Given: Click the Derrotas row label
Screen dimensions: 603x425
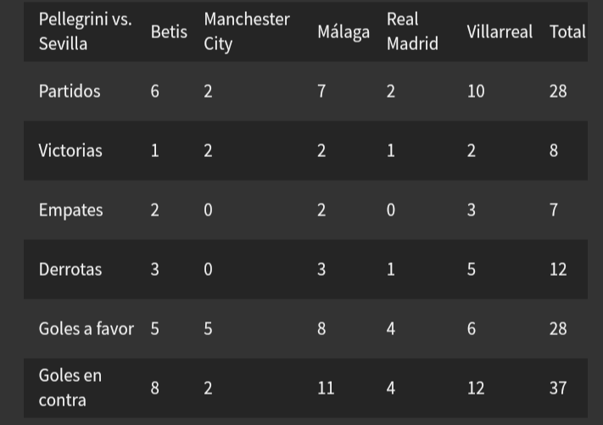Looking at the screenshot, I should pyautogui.click(x=70, y=270).
